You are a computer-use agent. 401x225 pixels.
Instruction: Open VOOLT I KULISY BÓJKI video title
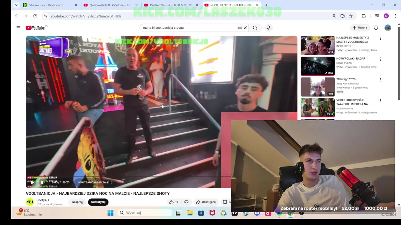pos(353,102)
